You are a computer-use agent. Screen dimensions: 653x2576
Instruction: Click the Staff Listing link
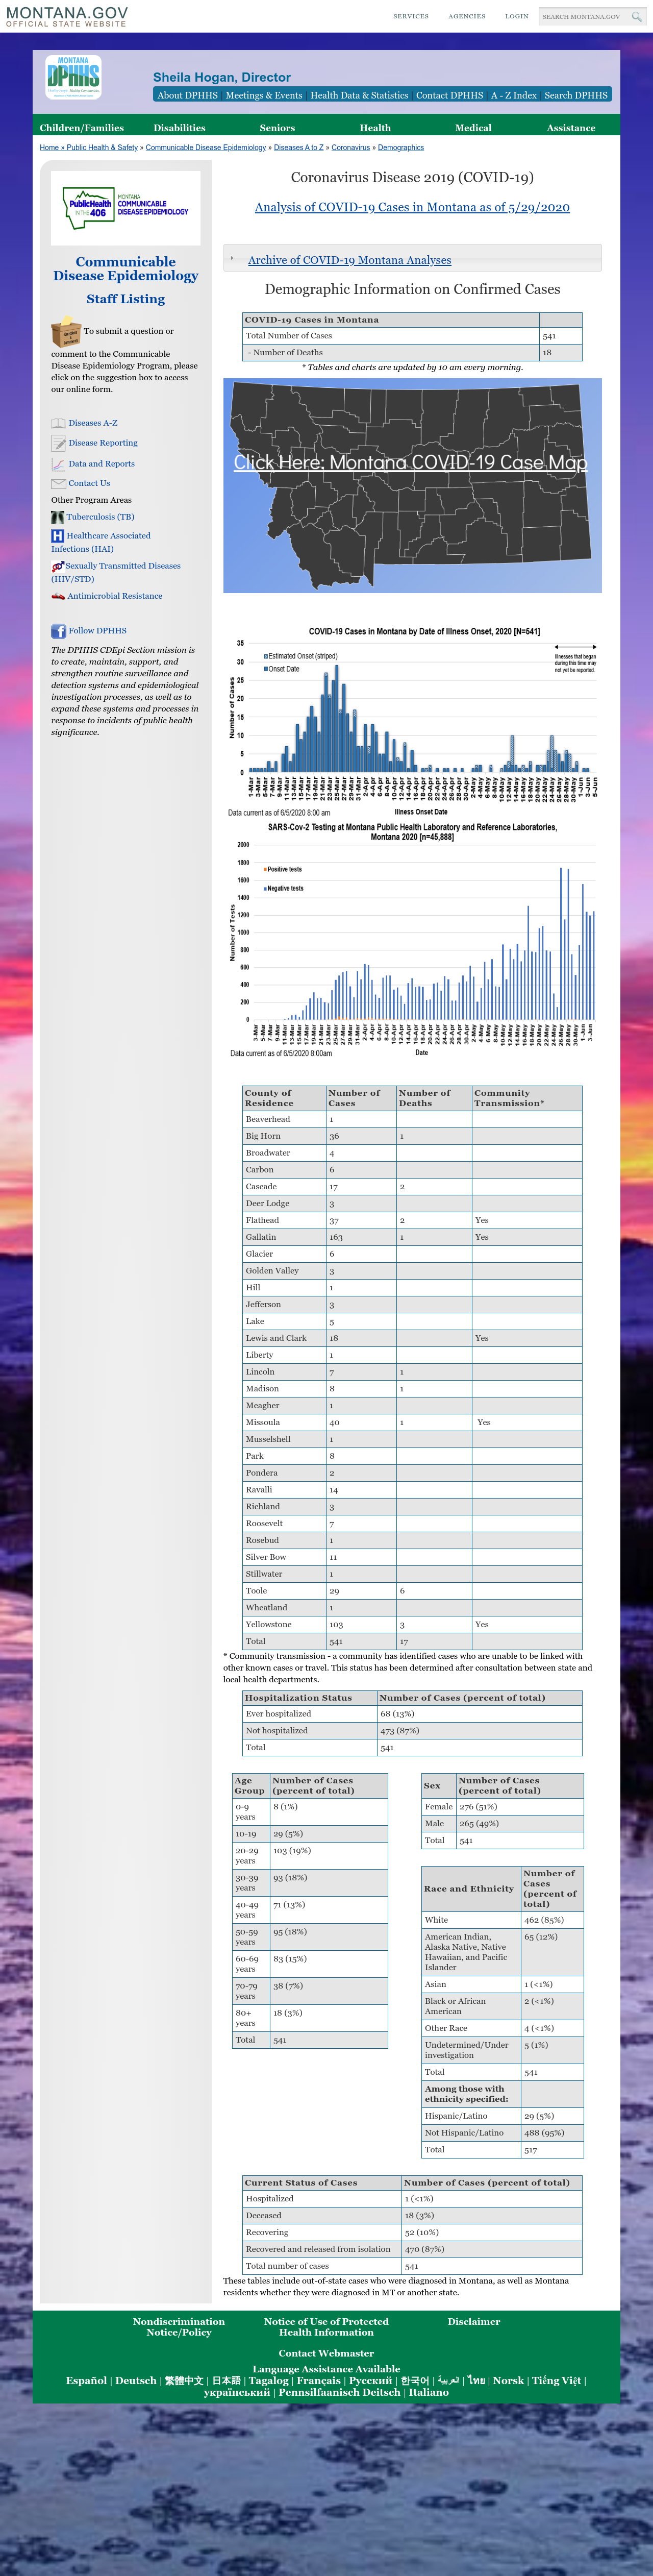[126, 299]
